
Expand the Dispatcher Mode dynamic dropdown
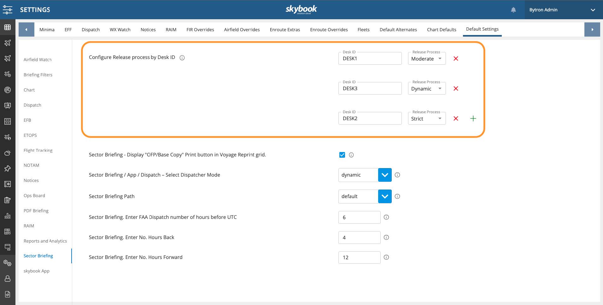[x=385, y=175]
